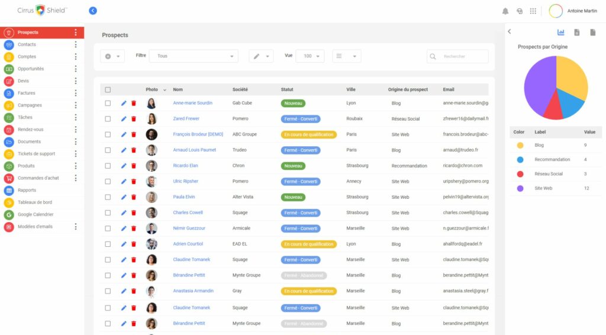Delete the Zared Frewer prospect

point(134,119)
